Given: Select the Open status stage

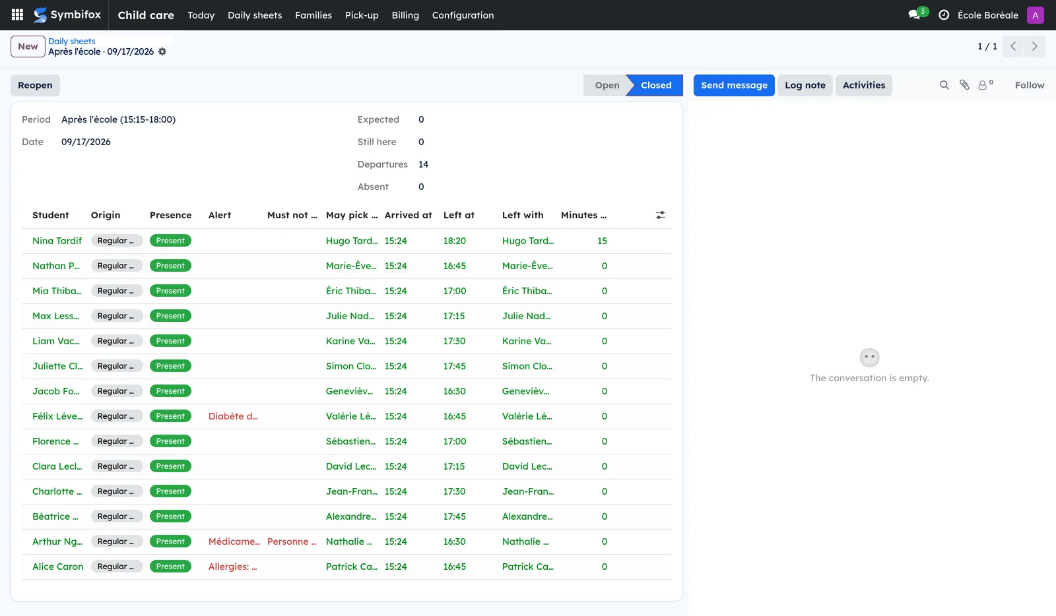Looking at the screenshot, I should click(x=607, y=85).
